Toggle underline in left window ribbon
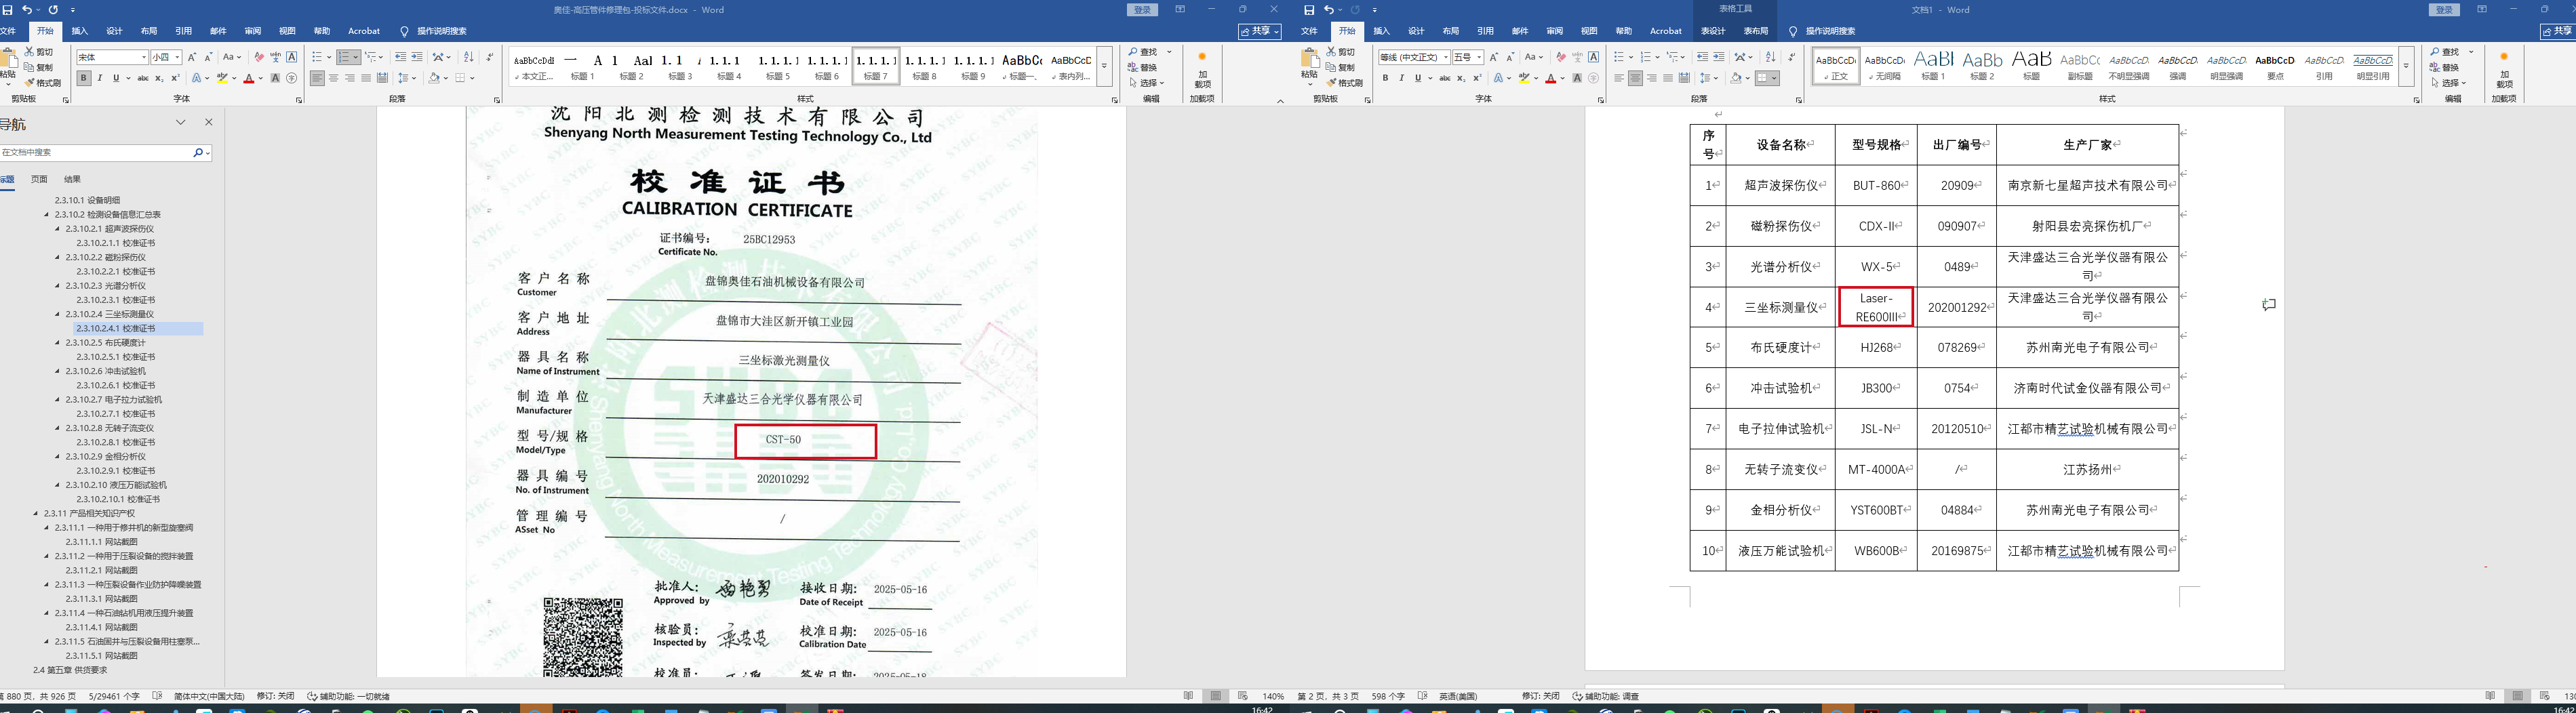Image resolution: width=2576 pixels, height=713 pixels. point(116,78)
